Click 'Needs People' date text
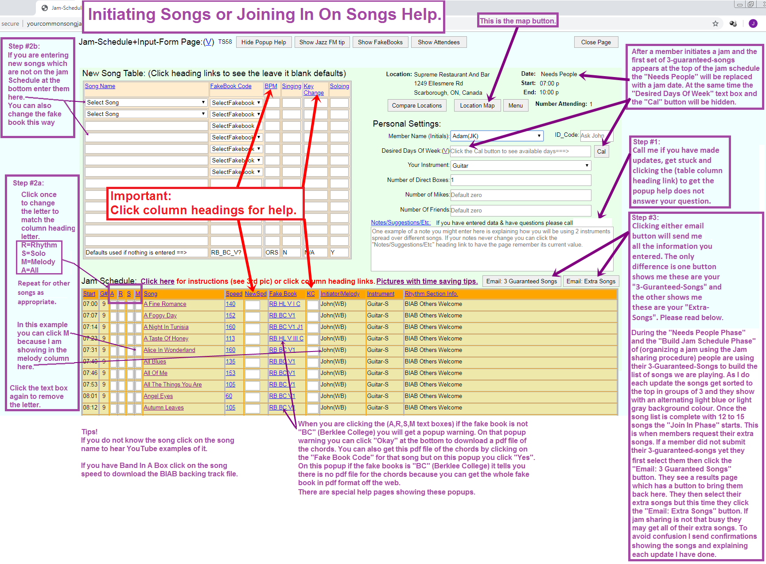766x564 pixels. (559, 74)
